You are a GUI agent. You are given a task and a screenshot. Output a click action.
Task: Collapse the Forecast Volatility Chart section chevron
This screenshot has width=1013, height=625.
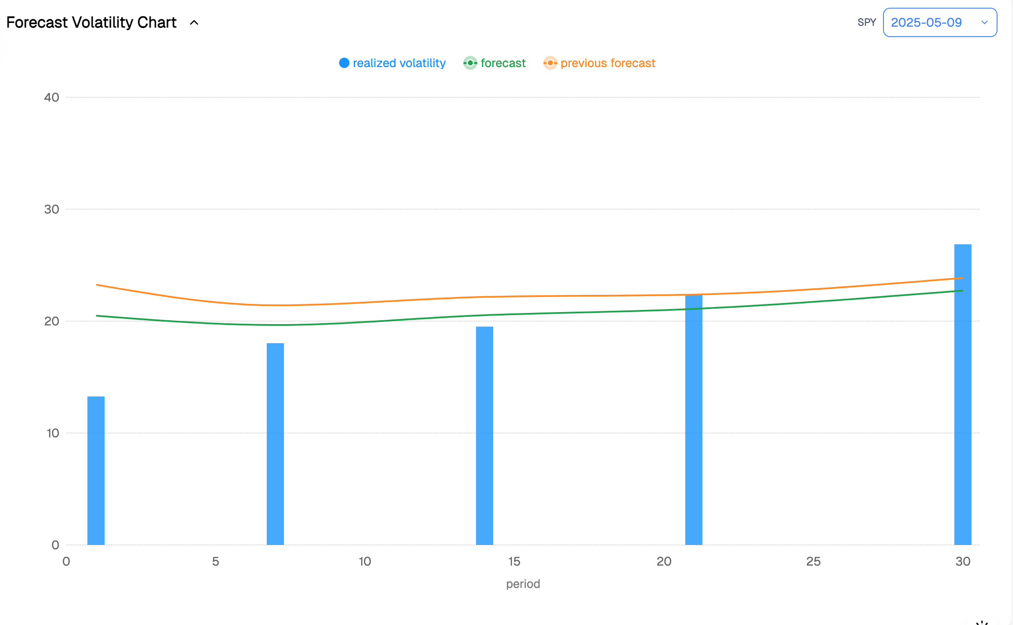tap(194, 22)
